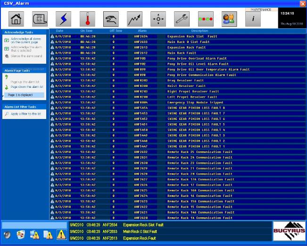Screen dimensions: 307x246
Task: Click the italic i information icon
Action: pos(253,19)
